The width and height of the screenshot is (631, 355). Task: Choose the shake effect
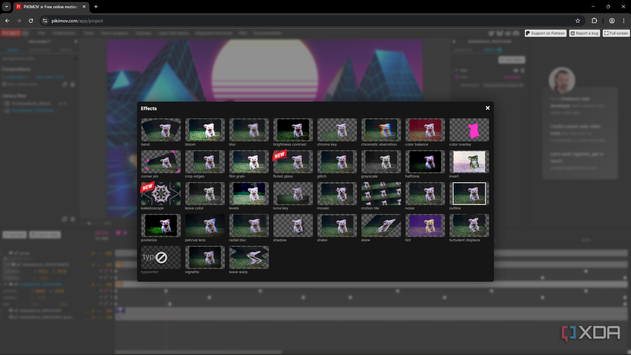337,225
